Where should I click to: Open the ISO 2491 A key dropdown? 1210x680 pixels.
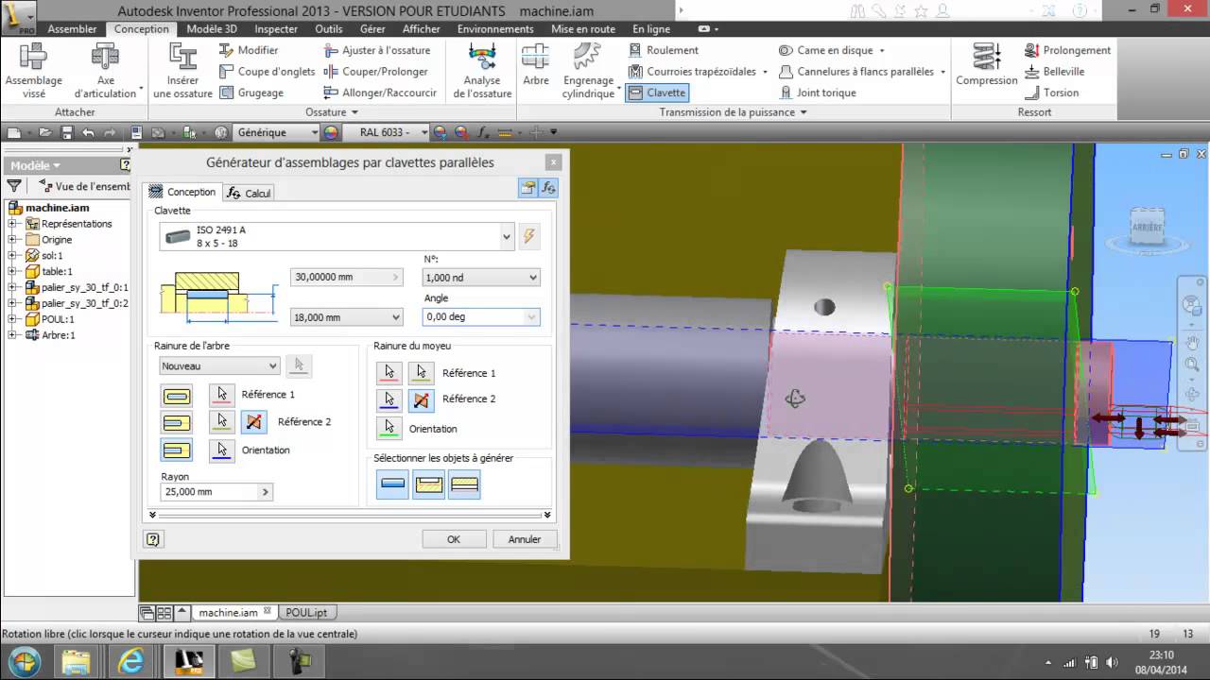508,237
